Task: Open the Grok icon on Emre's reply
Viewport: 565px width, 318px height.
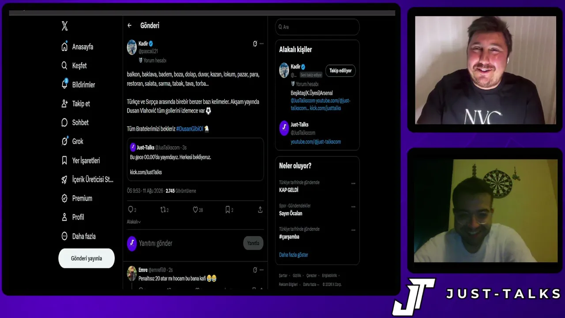Action: coord(255,270)
